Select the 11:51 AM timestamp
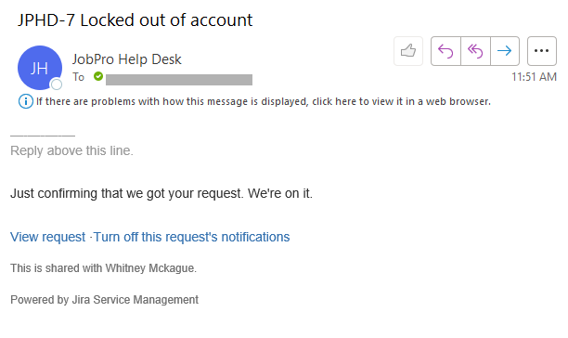 [x=534, y=77]
